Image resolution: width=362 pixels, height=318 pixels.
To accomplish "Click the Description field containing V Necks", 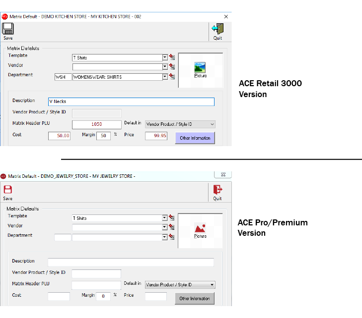I will pos(131,102).
